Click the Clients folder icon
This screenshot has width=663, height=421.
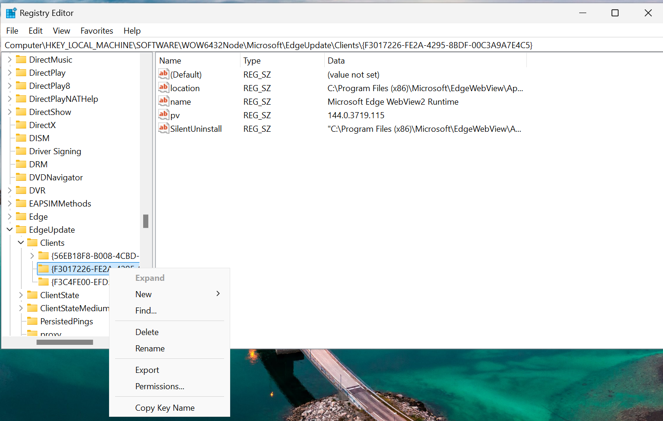pyautogui.click(x=32, y=243)
